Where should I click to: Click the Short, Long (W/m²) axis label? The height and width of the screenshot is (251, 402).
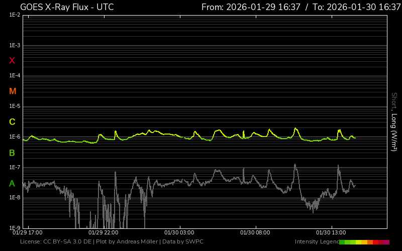point(394,121)
